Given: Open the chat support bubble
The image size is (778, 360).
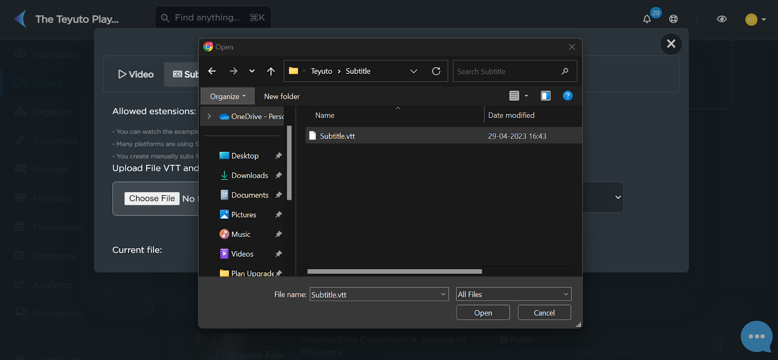Looking at the screenshot, I should click(x=757, y=336).
